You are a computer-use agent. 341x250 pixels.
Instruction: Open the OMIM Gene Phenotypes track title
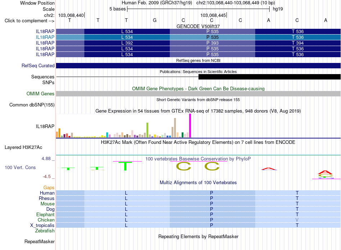pos(198,89)
